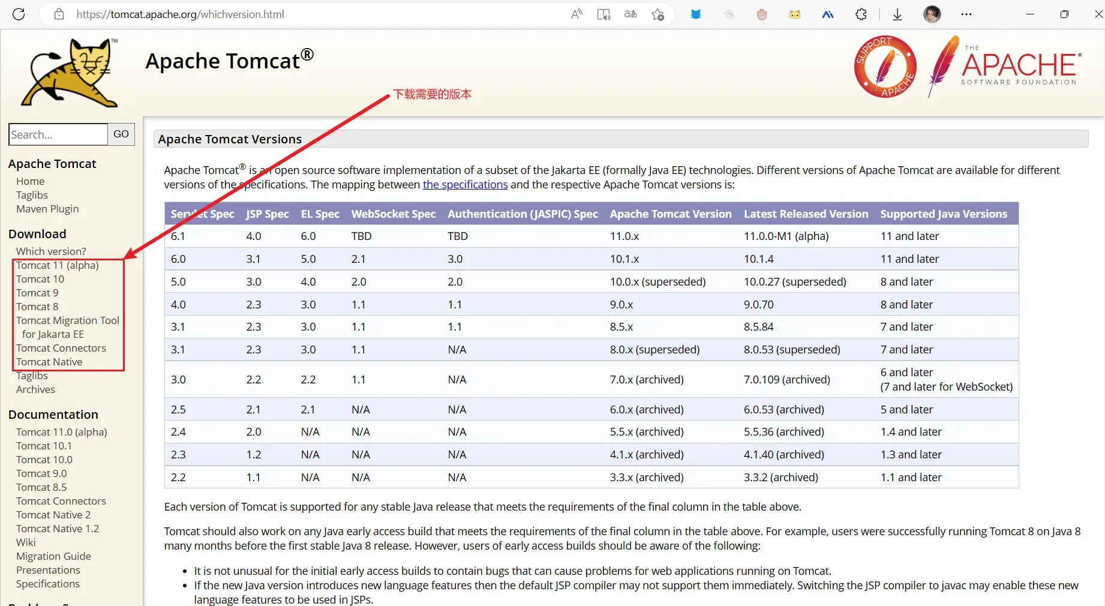
Task: Click the 10.0.27 (superseded) cell
Action: click(795, 282)
